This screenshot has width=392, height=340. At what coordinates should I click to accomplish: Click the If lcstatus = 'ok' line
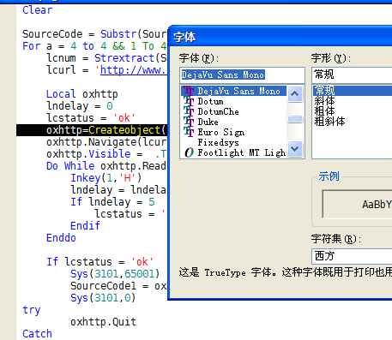100,262
